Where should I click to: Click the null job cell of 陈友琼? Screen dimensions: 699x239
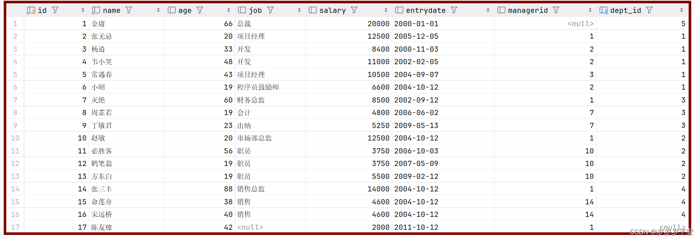(x=250, y=227)
